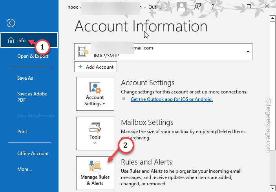The width and height of the screenshot is (276, 192).
Task: Click the Add Account button
Action: (95, 67)
